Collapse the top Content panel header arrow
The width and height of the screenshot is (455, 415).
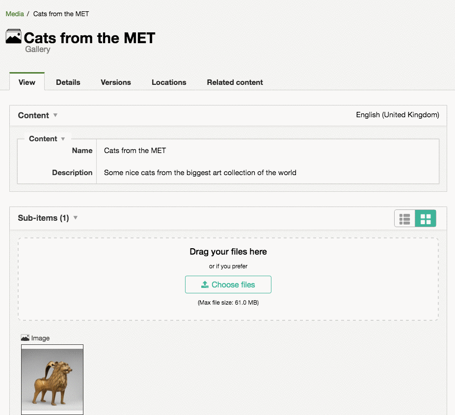point(55,115)
